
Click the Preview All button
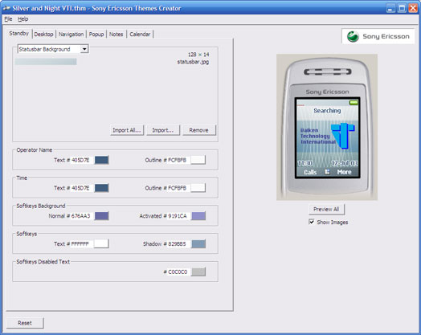click(x=326, y=209)
